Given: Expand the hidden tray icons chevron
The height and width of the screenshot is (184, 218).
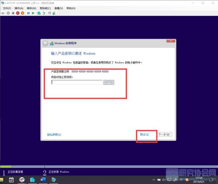Looking at the screenshot, I should [154, 180].
